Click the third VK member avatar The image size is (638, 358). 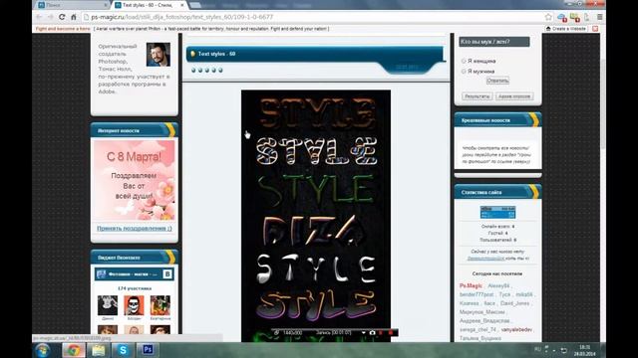point(160,305)
